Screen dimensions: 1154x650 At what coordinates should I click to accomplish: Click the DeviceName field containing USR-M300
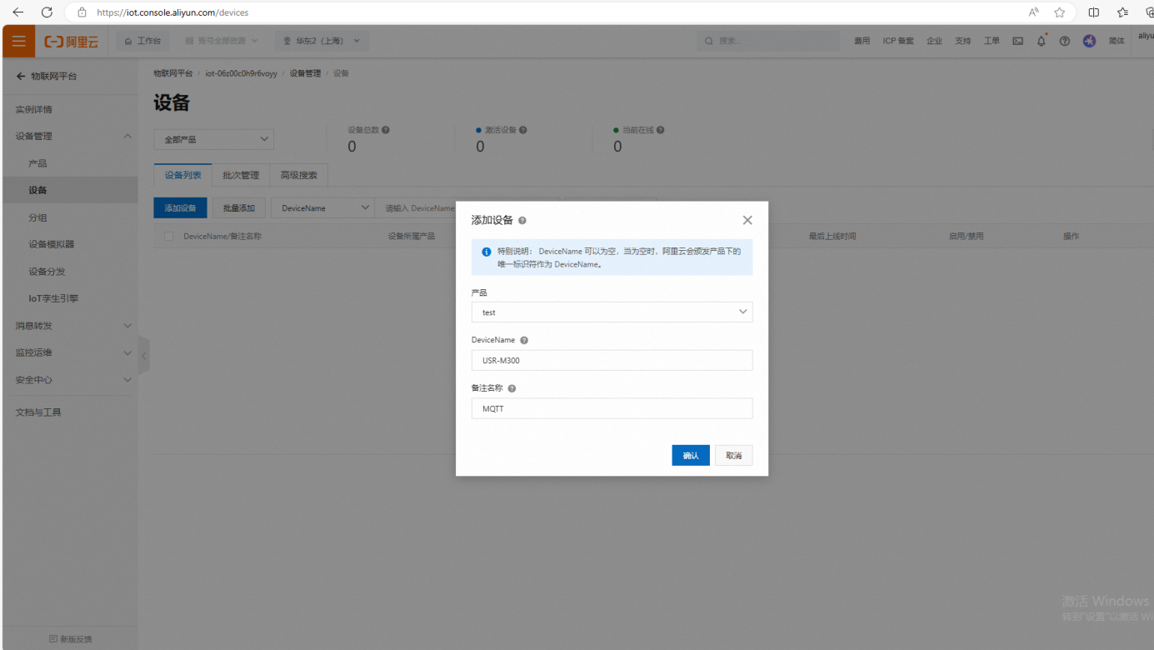point(612,361)
